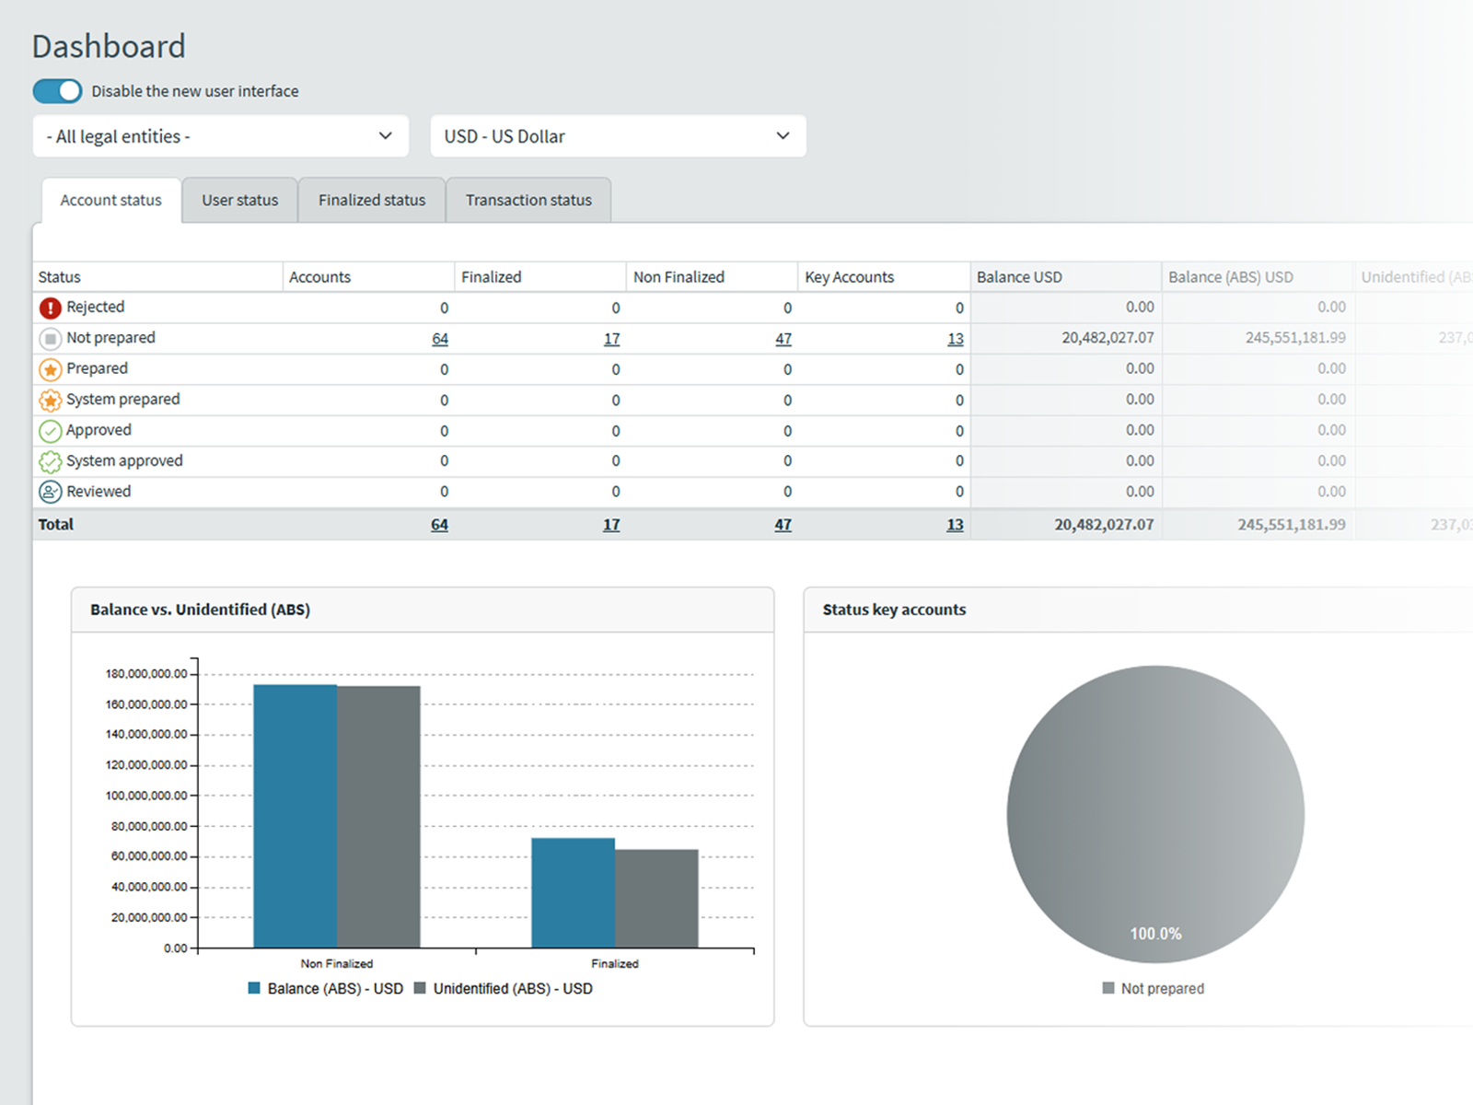Go to the Transaction status tab
The width and height of the screenshot is (1473, 1105).
[528, 200]
